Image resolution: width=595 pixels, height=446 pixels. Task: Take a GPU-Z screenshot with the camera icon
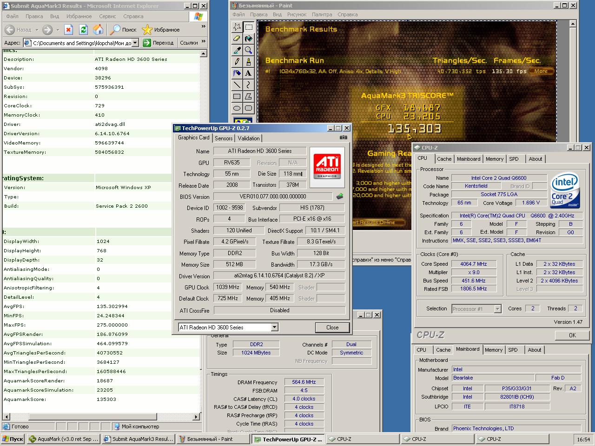coord(344,138)
